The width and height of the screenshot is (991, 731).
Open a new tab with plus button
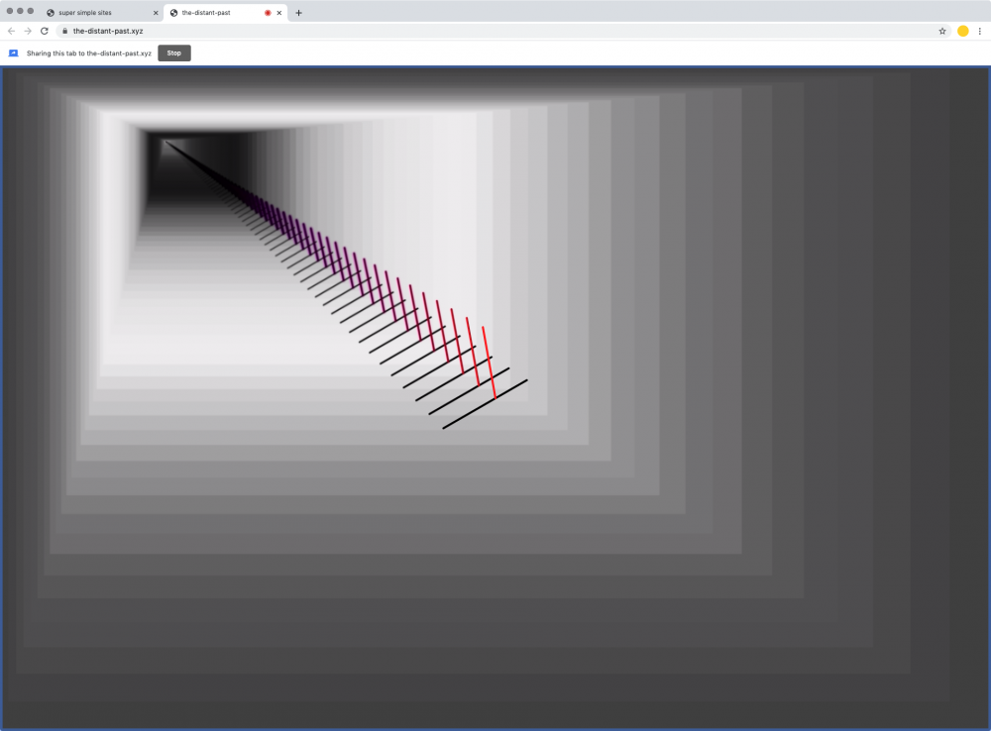pos(298,13)
